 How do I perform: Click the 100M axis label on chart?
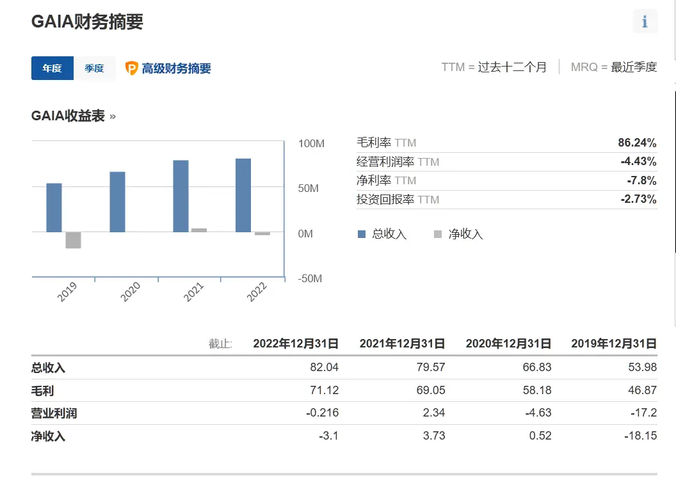click(x=311, y=143)
